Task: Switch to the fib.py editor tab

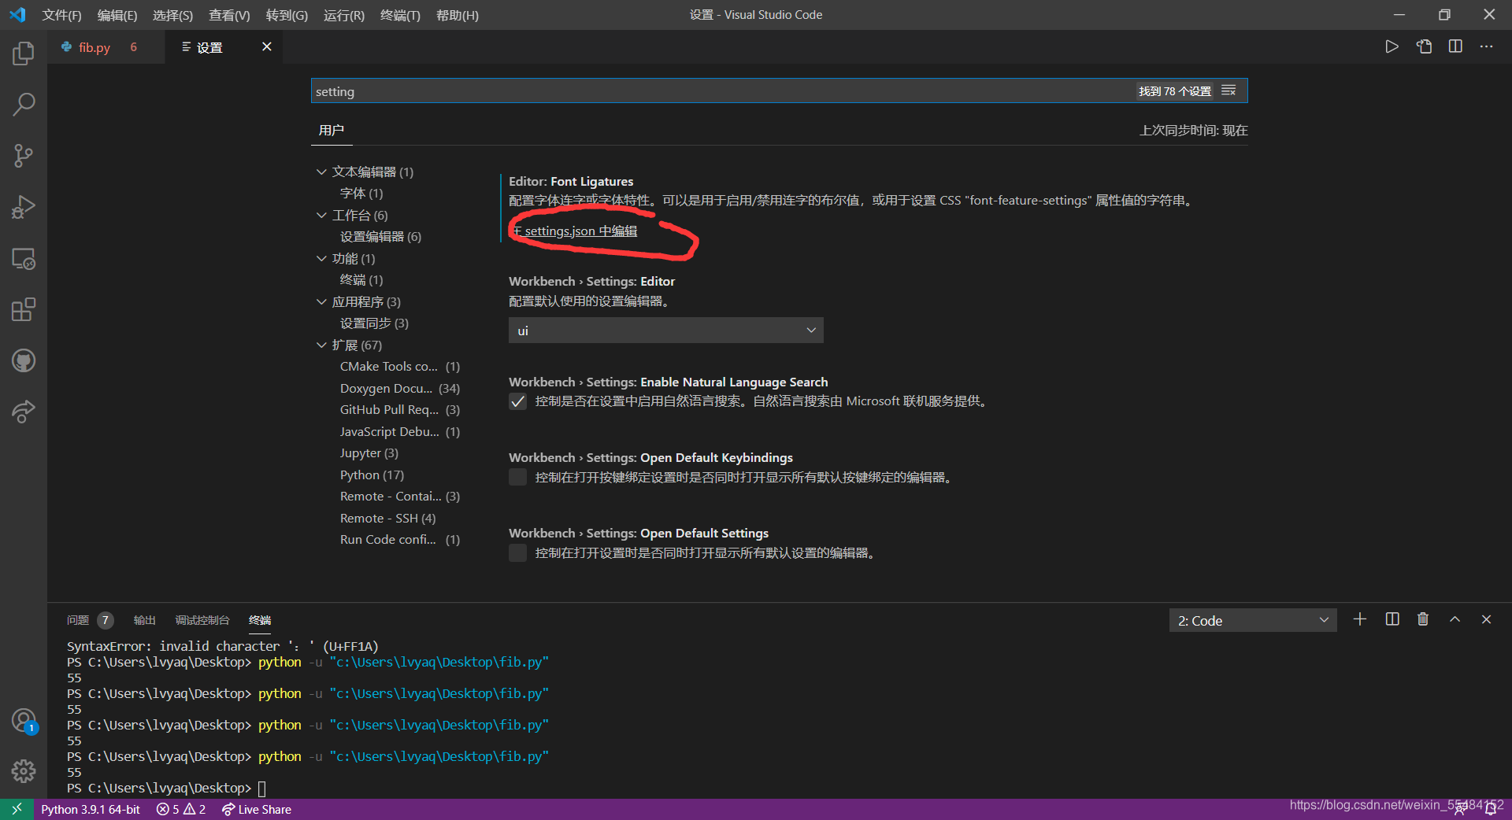Action: pyautogui.click(x=106, y=47)
